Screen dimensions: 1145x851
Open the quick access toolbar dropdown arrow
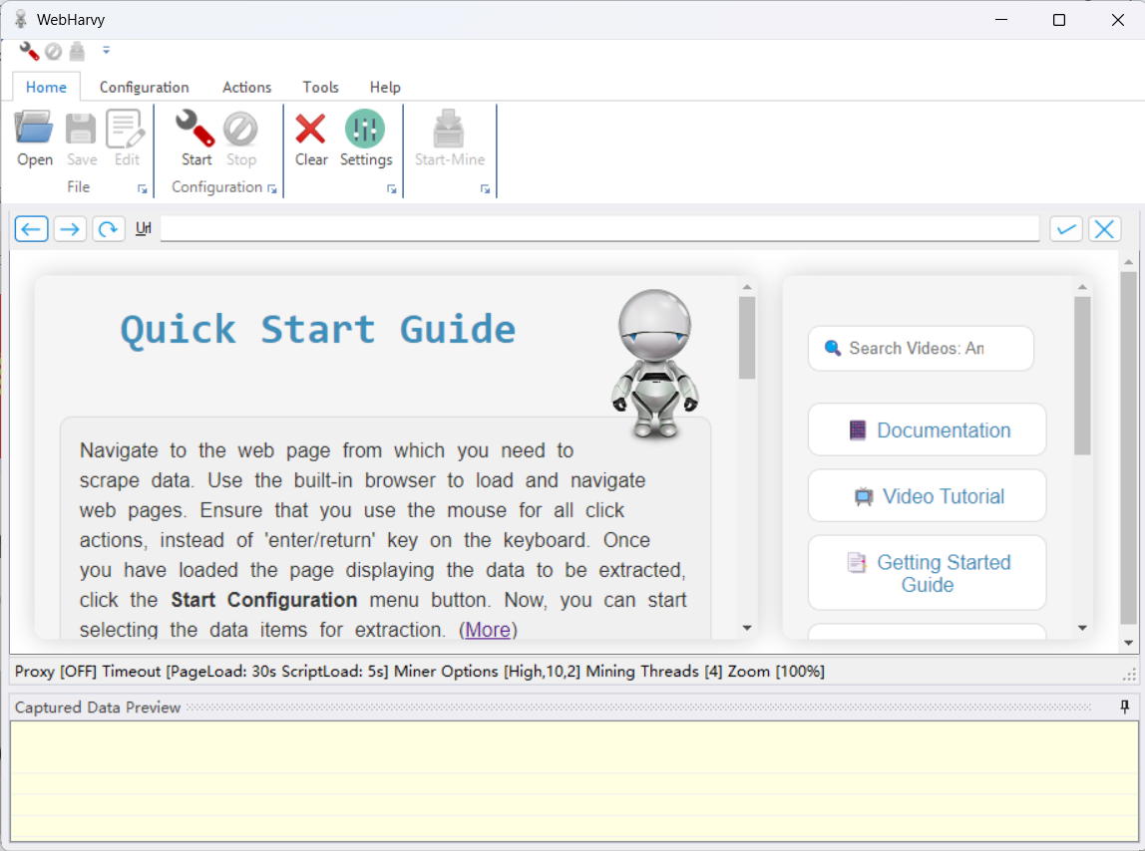107,50
